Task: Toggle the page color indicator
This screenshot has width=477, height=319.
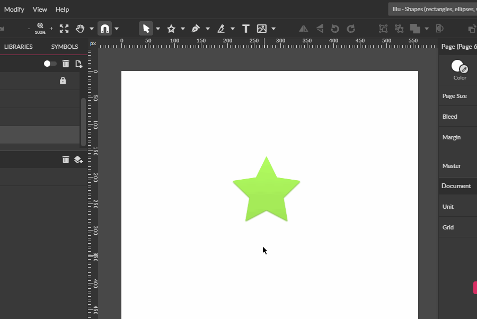Action: 458,65
